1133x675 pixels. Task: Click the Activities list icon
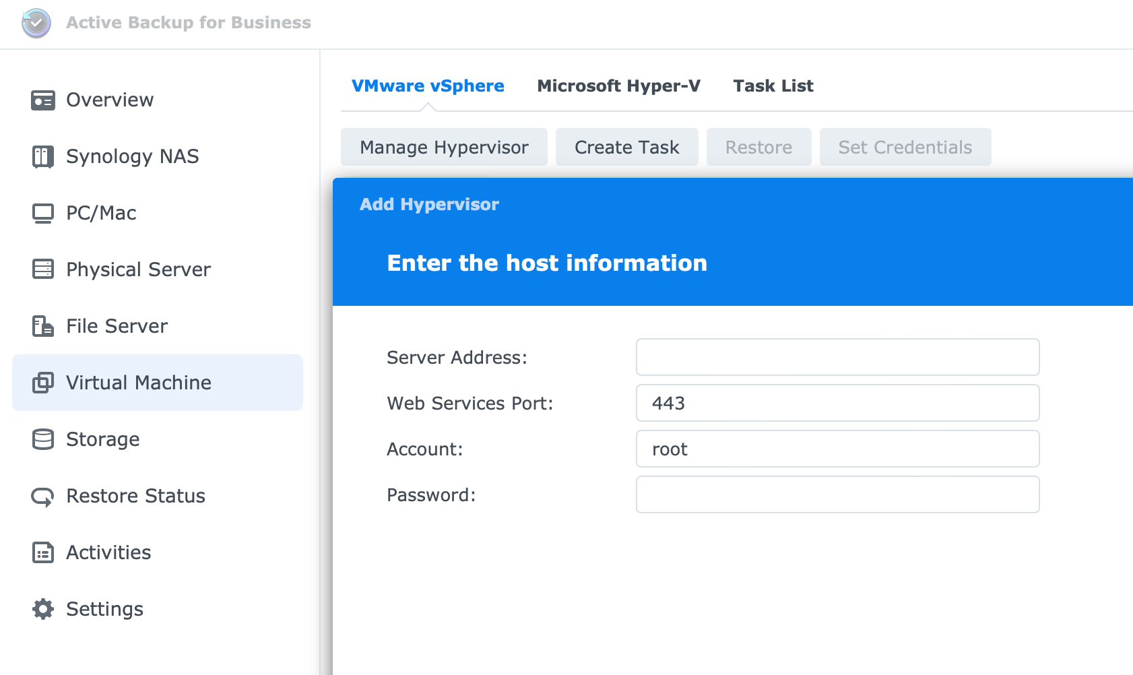tap(43, 552)
